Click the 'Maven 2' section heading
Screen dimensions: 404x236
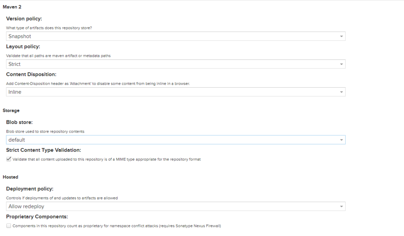11,7
